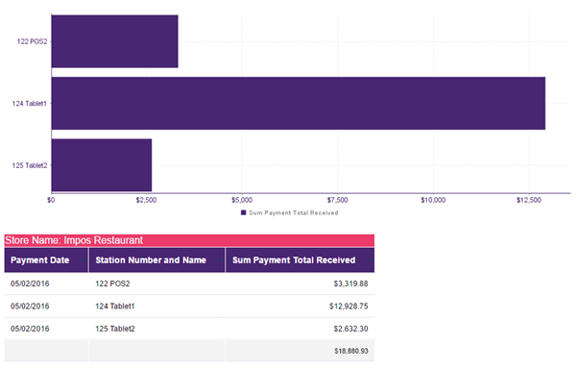Viewport: 577px width, 369px height.
Task: Select the 124 Tablet1 chart bar
Action: point(299,103)
